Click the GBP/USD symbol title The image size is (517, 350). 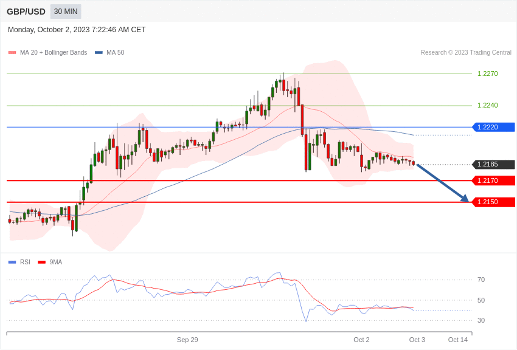point(26,12)
